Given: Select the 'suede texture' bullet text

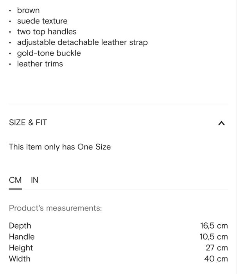Looking at the screenshot, I should point(42,21).
